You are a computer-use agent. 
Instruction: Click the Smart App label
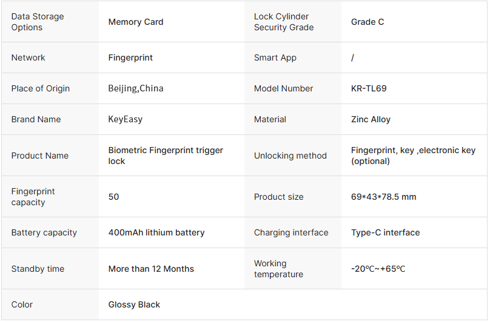275,57
